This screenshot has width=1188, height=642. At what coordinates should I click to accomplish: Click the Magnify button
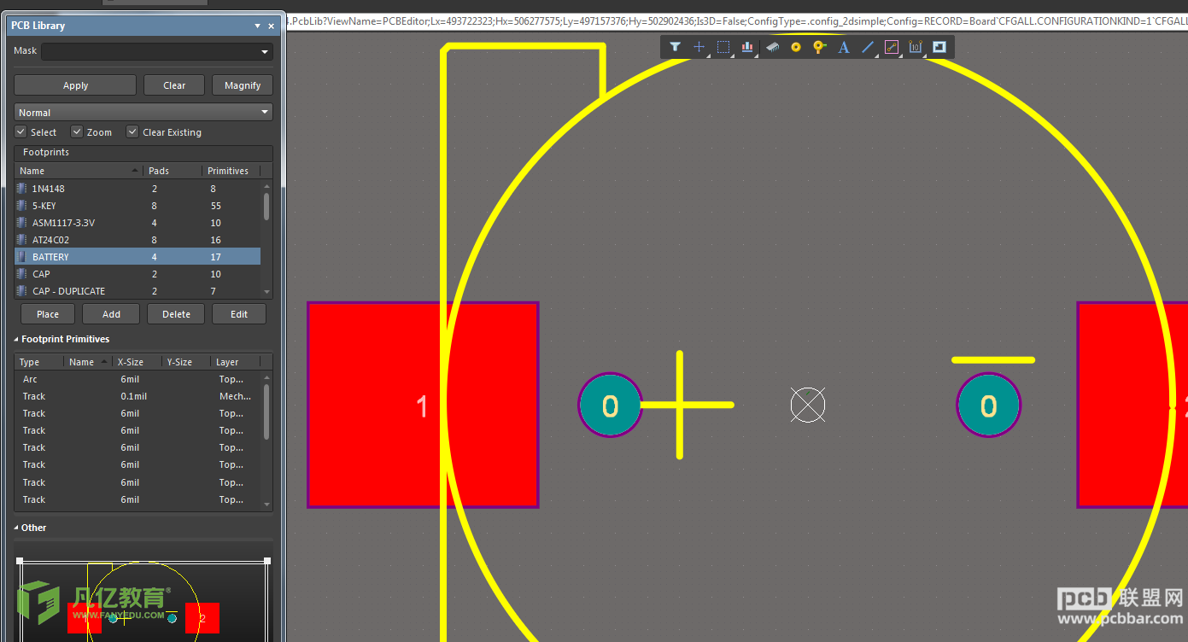[243, 85]
